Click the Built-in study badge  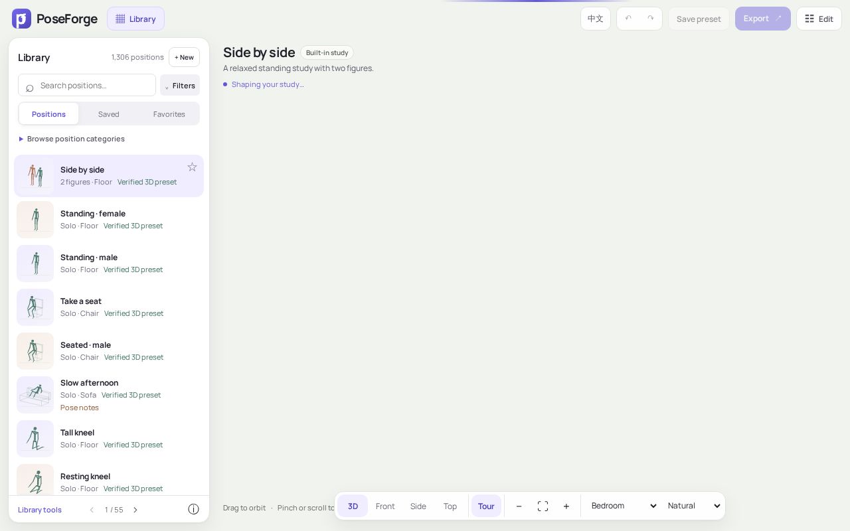327,52
